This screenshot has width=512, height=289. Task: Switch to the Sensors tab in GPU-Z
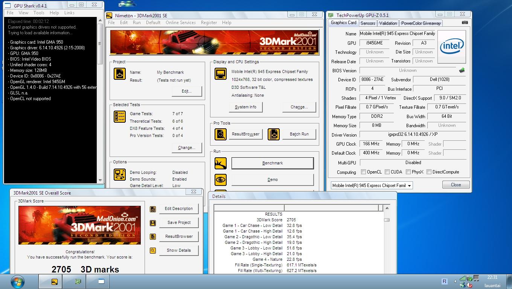[368, 23]
